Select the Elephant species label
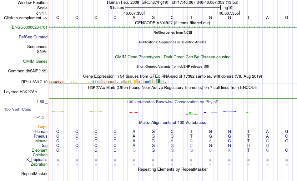This screenshot has height=181, width=297. (39, 150)
